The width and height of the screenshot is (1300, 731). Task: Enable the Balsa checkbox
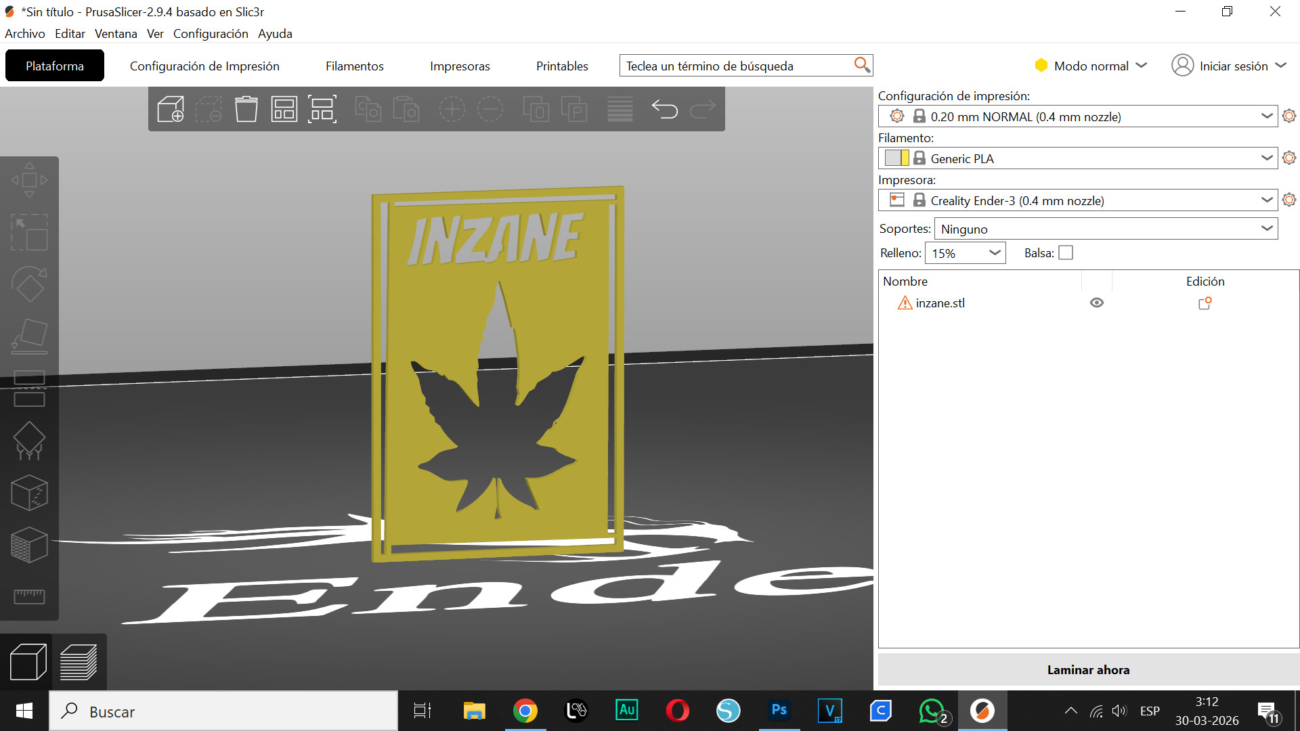[x=1066, y=252]
